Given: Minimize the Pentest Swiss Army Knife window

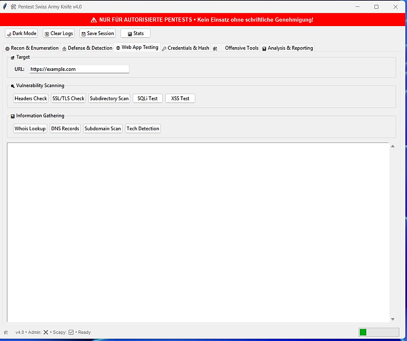Looking at the screenshot, I should pyautogui.click(x=357, y=7).
